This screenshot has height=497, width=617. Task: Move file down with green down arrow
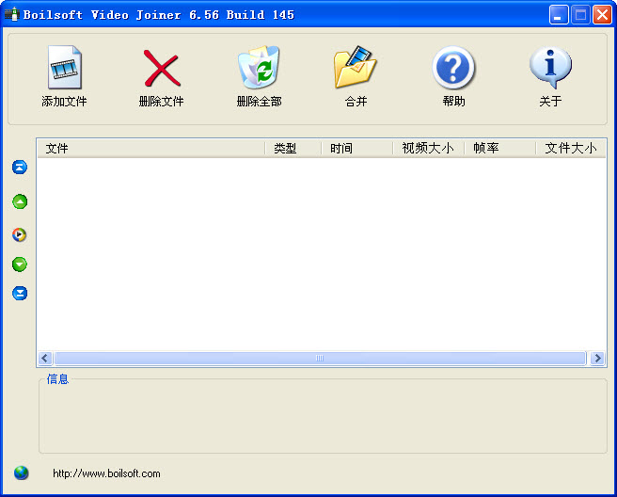(20, 265)
